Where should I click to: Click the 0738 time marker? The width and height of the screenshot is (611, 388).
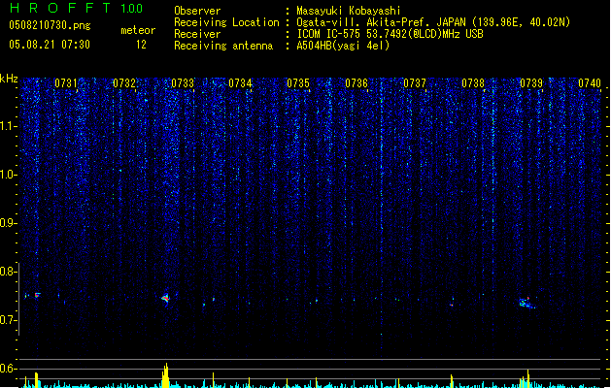[473, 83]
